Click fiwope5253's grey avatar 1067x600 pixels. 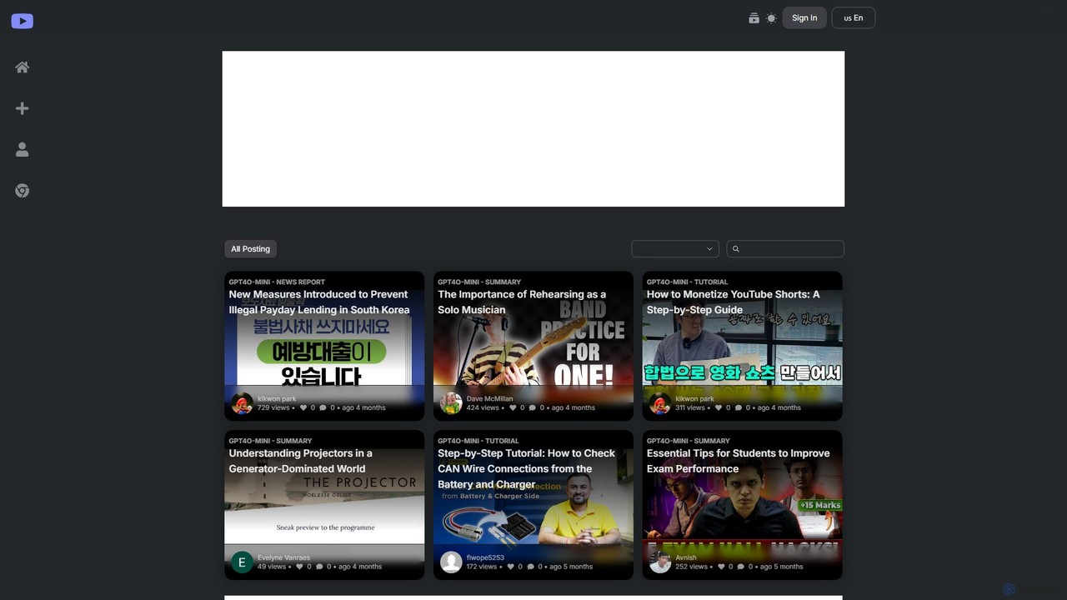point(451,562)
